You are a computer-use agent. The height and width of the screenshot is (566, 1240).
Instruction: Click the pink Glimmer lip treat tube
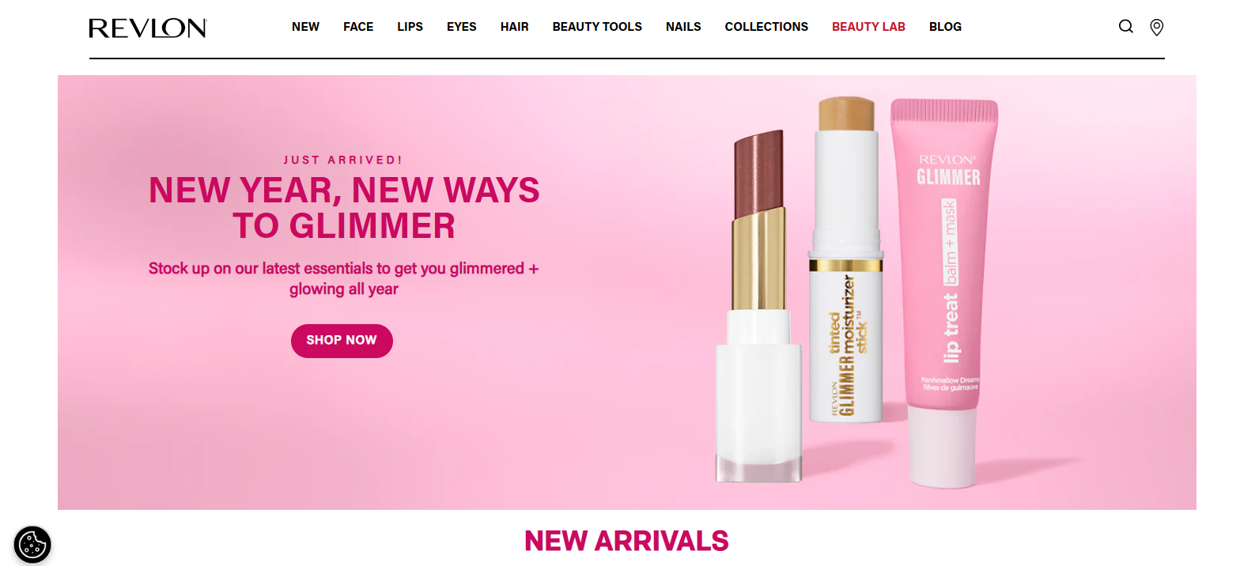[x=946, y=292]
